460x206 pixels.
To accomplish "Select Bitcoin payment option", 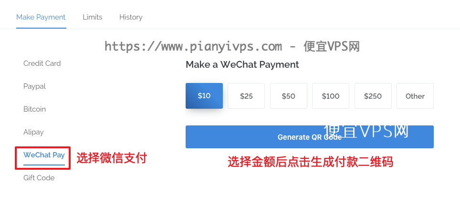I will click(x=35, y=109).
